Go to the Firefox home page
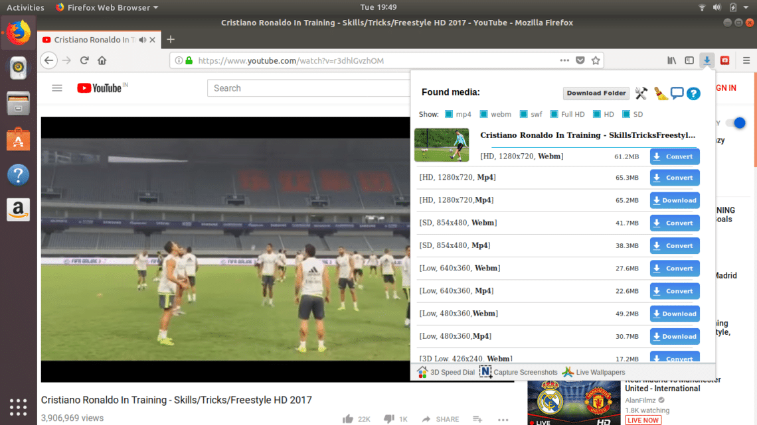This screenshot has height=425, width=757. click(x=102, y=60)
